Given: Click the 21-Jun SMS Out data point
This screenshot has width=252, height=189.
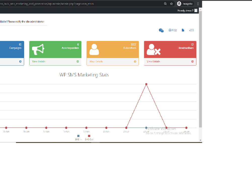Looking at the screenshot, I should [x=126, y=128].
